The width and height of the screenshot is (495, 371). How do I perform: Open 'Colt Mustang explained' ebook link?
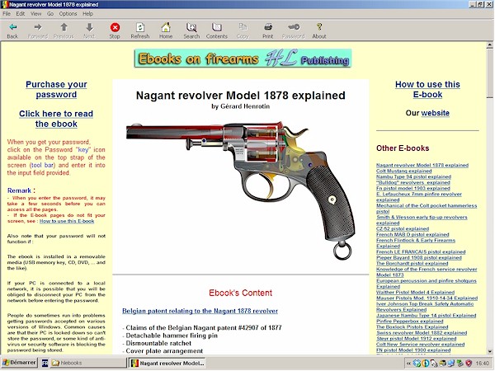pyautogui.click(x=403, y=171)
